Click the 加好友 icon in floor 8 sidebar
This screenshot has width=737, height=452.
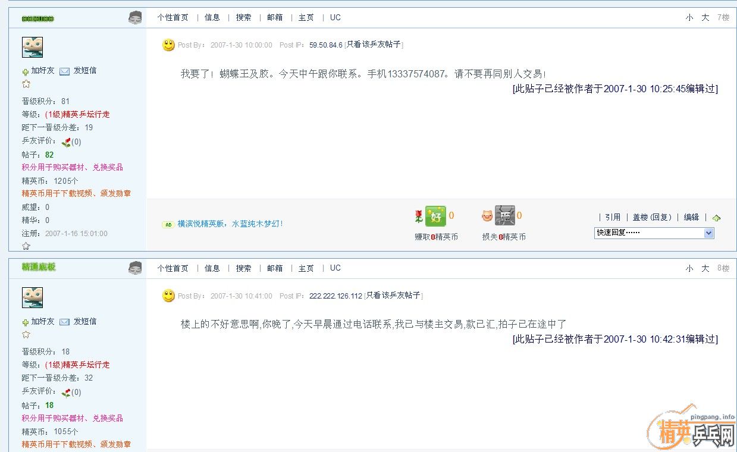pyautogui.click(x=26, y=322)
